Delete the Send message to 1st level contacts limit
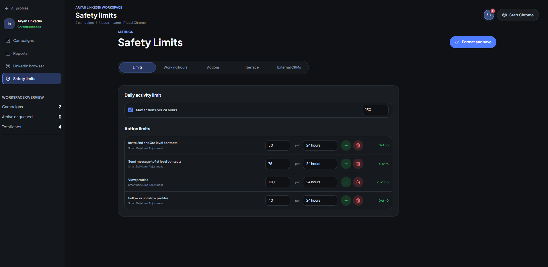This screenshot has height=267, width=548. [x=358, y=164]
